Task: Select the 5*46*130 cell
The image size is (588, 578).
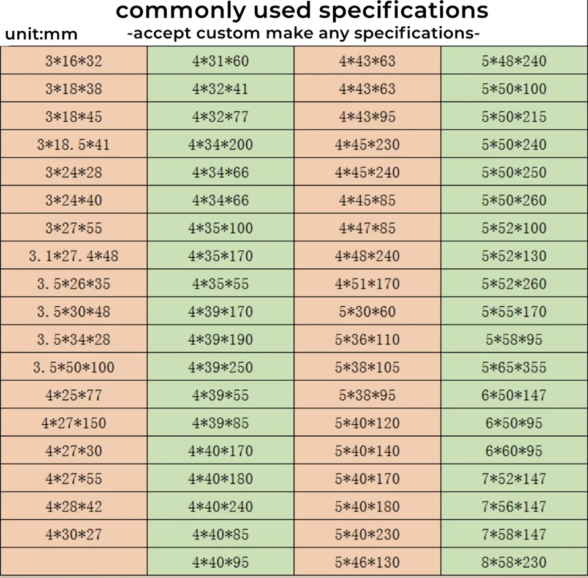Action: pyautogui.click(x=367, y=562)
